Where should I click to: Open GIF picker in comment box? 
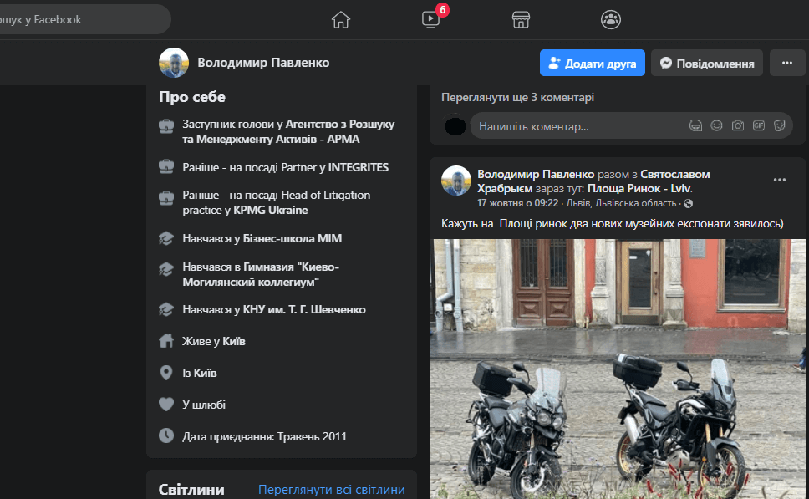click(759, 125)
